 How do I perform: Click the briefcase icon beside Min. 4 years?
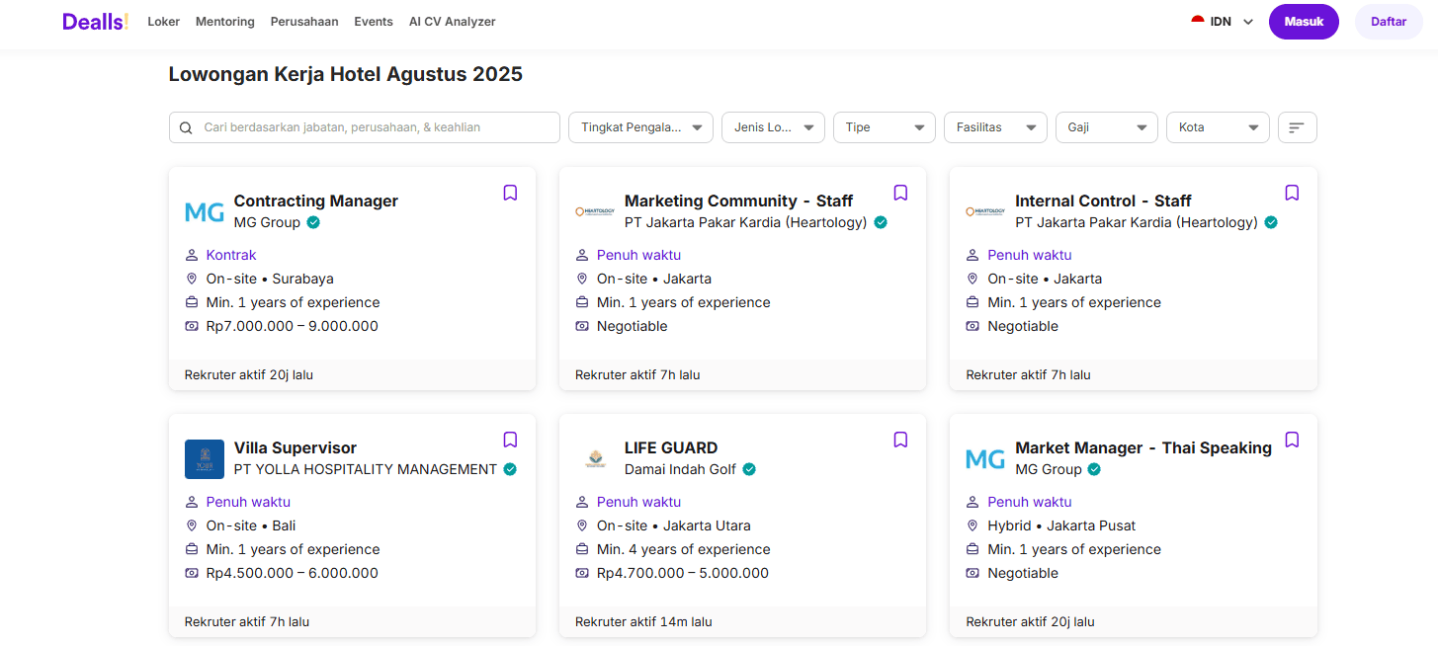pyautogui.click(x=582, y=549)
